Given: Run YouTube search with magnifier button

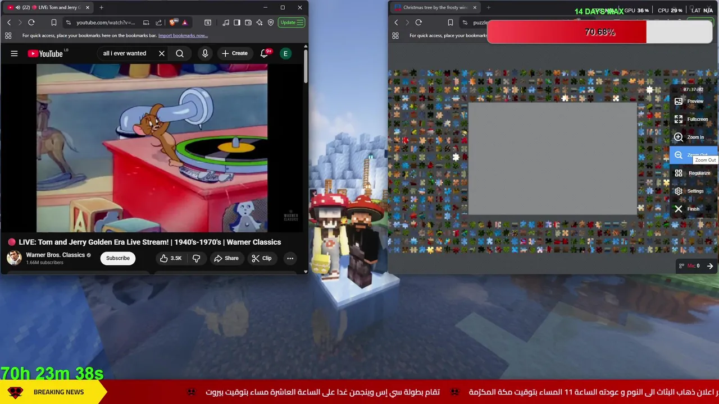Looking at the screenshot, I should [180, 53].
